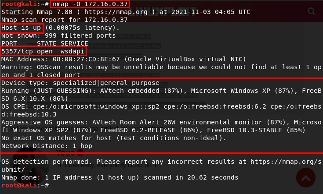Click the 'Network Distance: 1 hop' line
The width and height of the screenshot is (323, 194).
pos(47,146)
